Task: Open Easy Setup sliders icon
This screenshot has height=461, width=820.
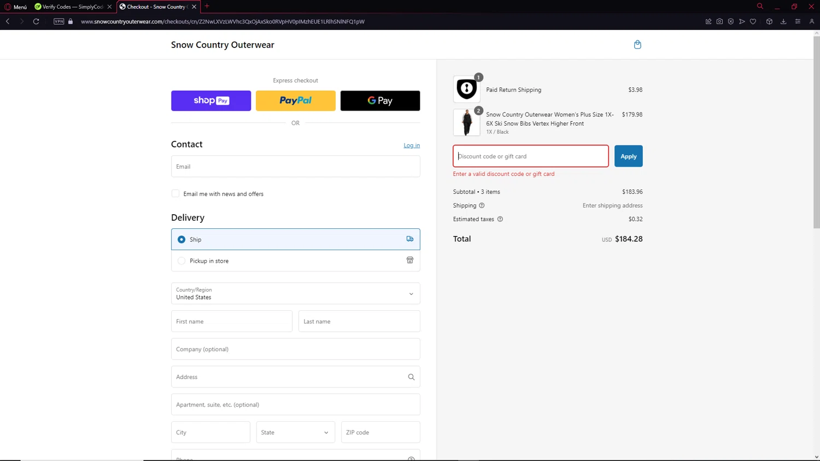Action: pyautogui.click(x=798, y=21)
